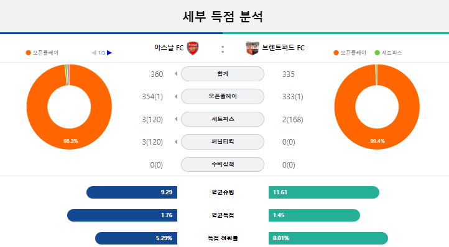Toggle right 세트피스 green legend marker
Screen dimensions: 449x247
(x=377, y=53)
